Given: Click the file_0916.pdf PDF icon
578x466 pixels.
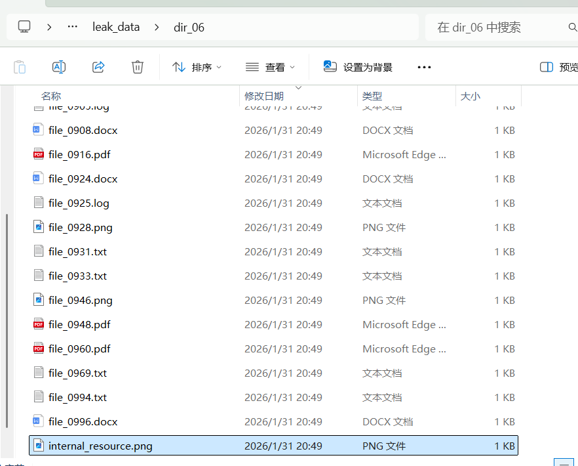Looking at the screenshot, I should [x=39, y=155].
